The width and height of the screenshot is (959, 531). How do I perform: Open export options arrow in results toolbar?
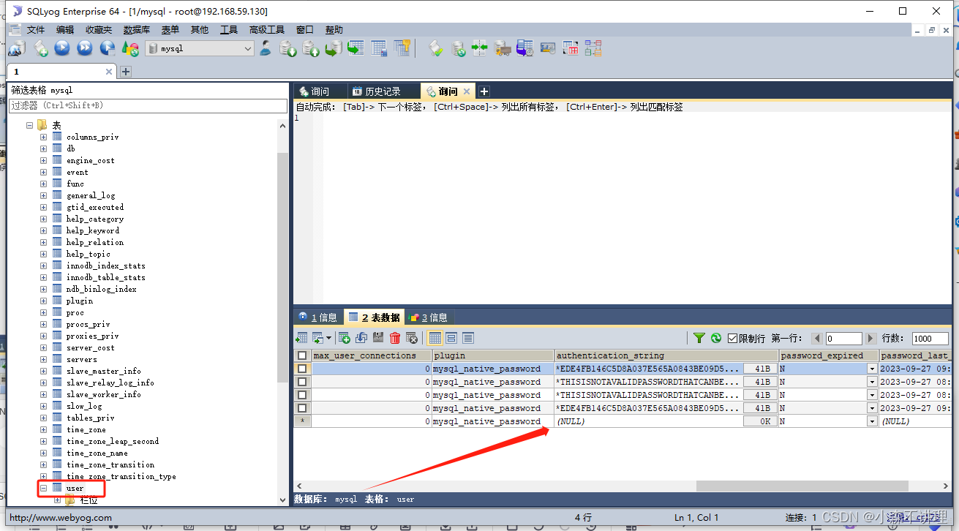(328, 338)
